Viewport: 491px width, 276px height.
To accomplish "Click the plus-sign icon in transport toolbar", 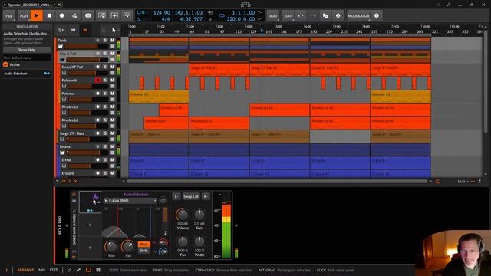I will click(114, 15).
